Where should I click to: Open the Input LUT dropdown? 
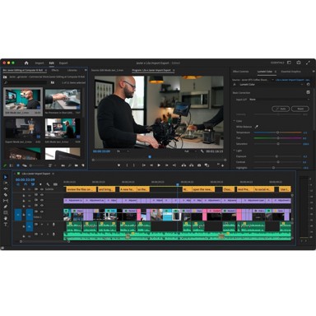coord(279,100)
